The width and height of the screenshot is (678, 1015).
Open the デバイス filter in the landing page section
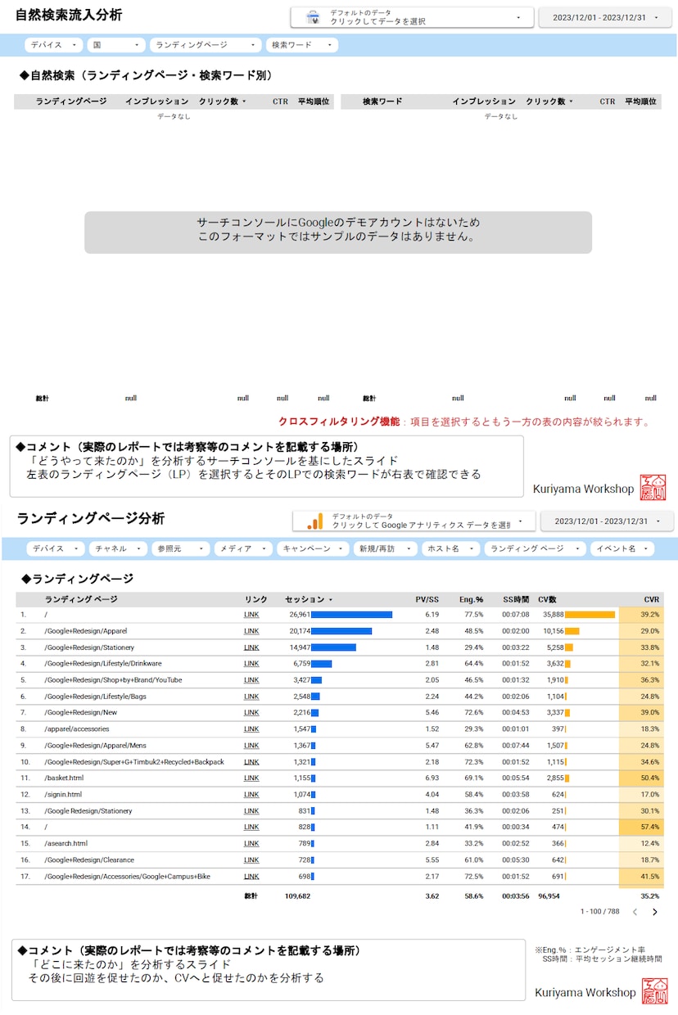(x=56, y=548)
